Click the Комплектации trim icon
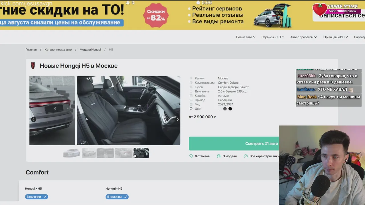The image size is (365, 205). tap(191, 83)
